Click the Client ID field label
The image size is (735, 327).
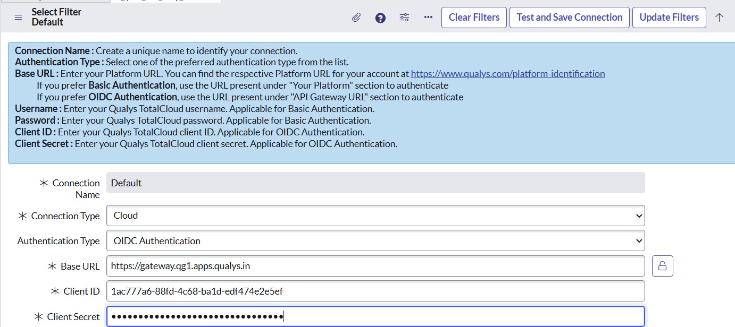[x=81, y=291]
